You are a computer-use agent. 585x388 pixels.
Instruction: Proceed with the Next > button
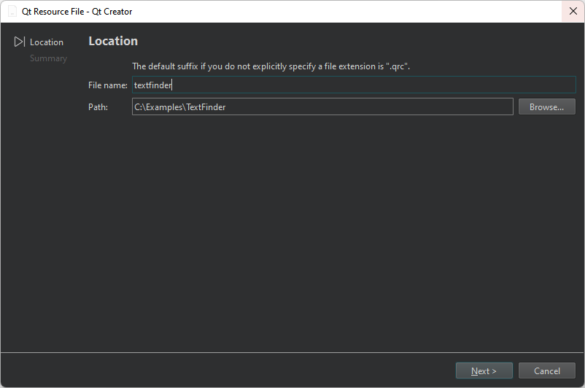pos(484,371)
